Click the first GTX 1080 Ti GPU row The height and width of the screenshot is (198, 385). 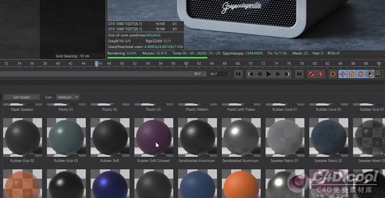146,24
